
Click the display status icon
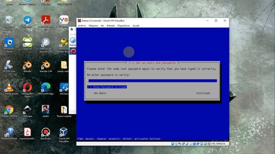point(194,144)
